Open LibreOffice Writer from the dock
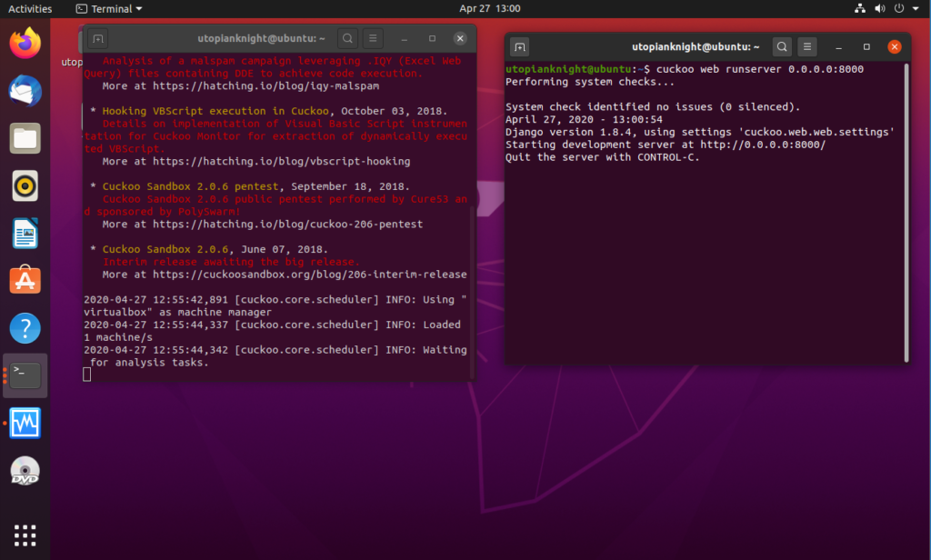Viewport: 931px width, 560px height. coord(25,234)
